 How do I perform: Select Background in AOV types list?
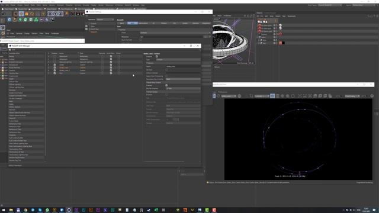[x=26, y=65]
